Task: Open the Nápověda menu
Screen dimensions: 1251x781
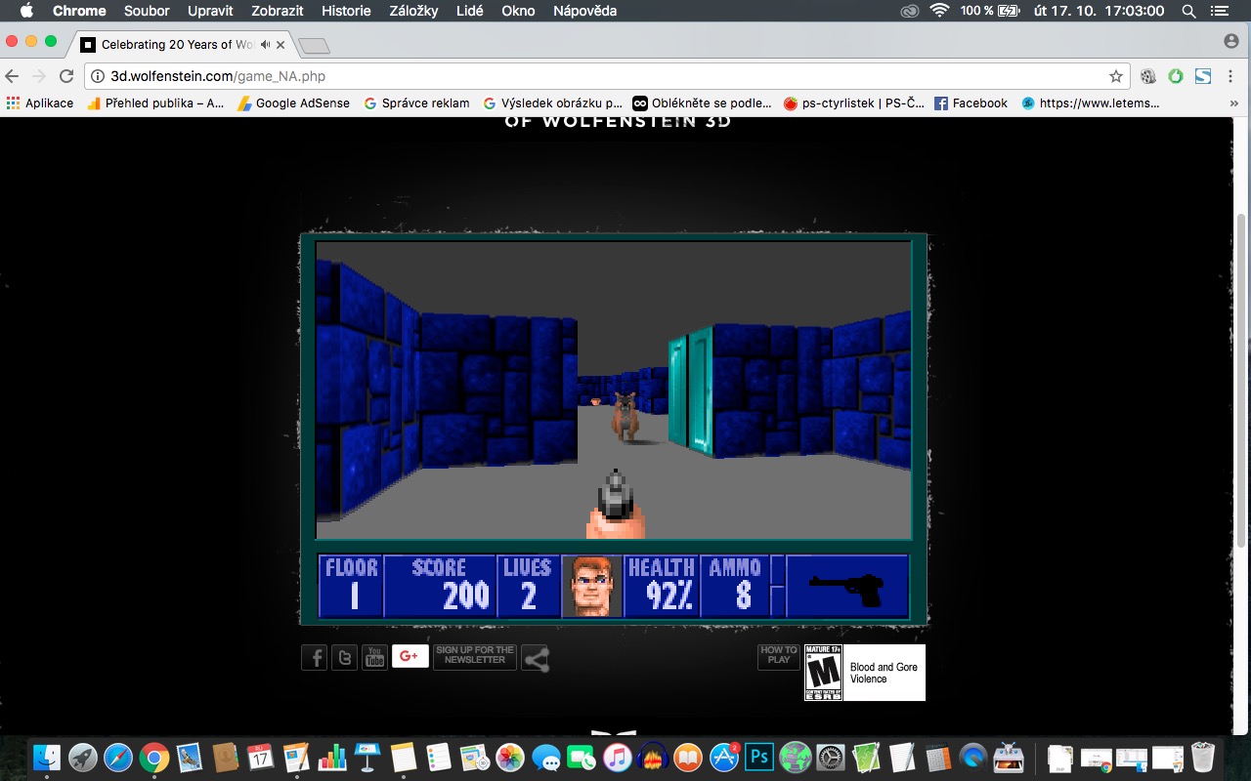Action: tap(584, 11)
